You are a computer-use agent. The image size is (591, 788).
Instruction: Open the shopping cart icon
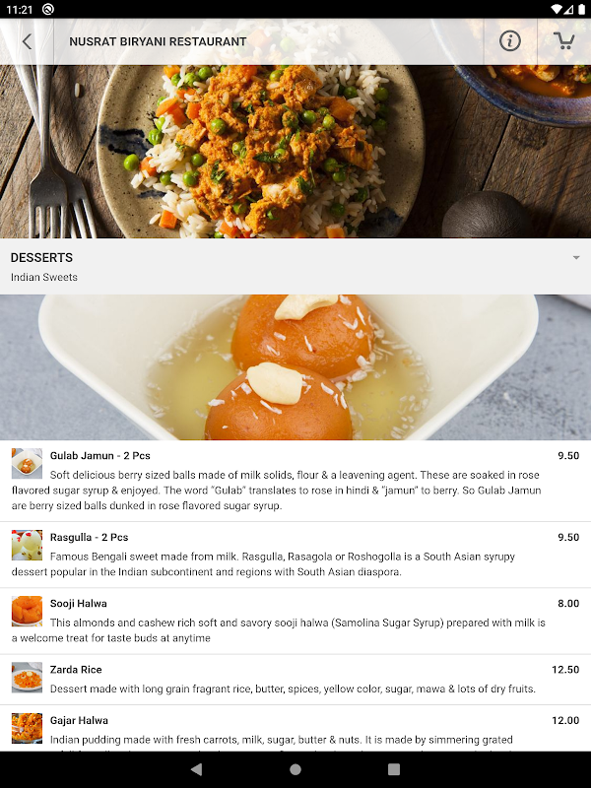pyautogui.click(x=563, y=41)
